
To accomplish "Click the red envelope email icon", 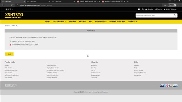I will (x=10, y=45).
